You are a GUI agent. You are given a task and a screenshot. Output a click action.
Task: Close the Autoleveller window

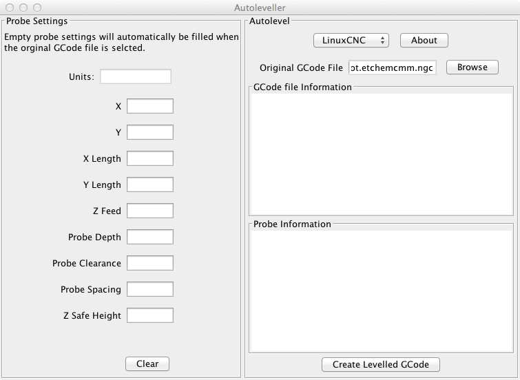(x=10, y=7)
